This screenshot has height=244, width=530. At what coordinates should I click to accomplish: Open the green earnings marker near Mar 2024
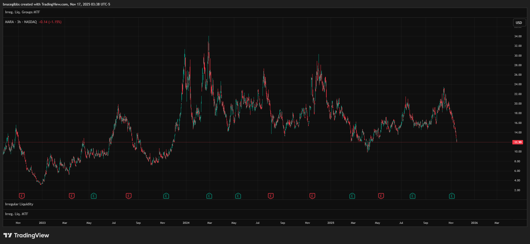[209, 196]
